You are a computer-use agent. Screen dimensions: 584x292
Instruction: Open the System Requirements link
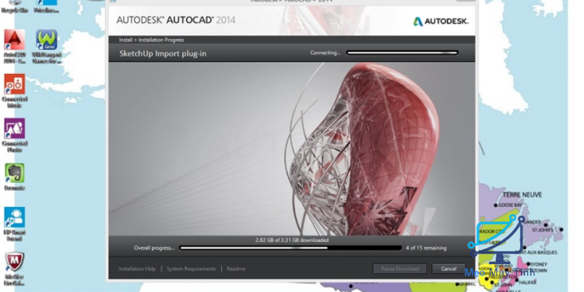(191, 269)
